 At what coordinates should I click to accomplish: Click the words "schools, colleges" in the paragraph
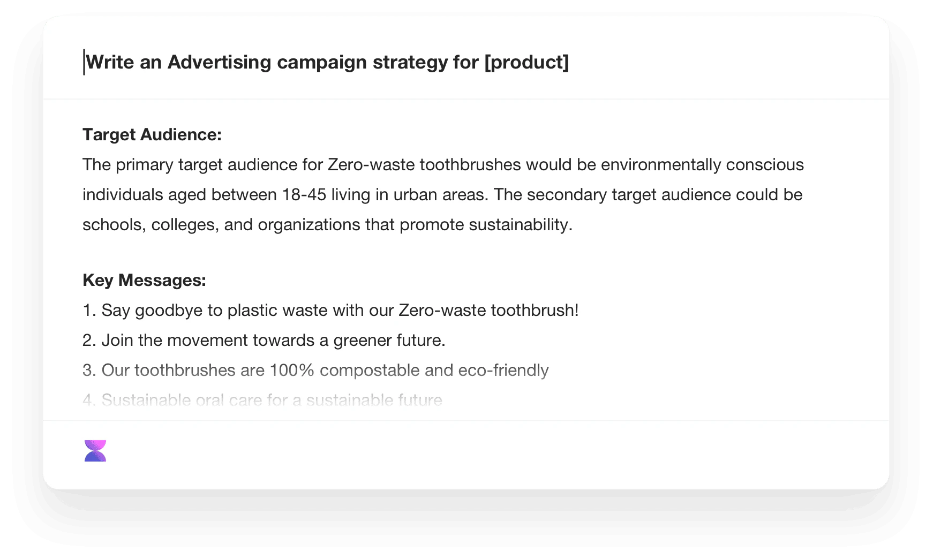coord(149,224)
